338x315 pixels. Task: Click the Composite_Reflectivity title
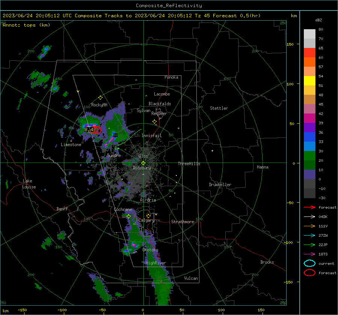click(169, 6)
